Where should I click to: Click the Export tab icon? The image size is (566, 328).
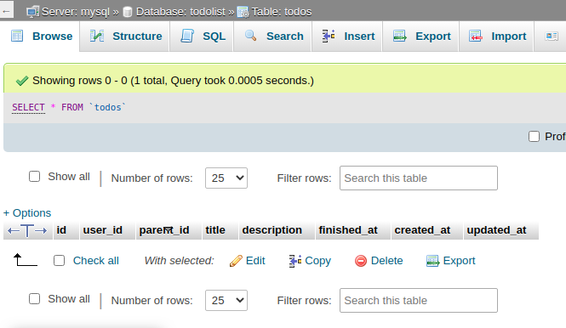click(x=399, y=36)
